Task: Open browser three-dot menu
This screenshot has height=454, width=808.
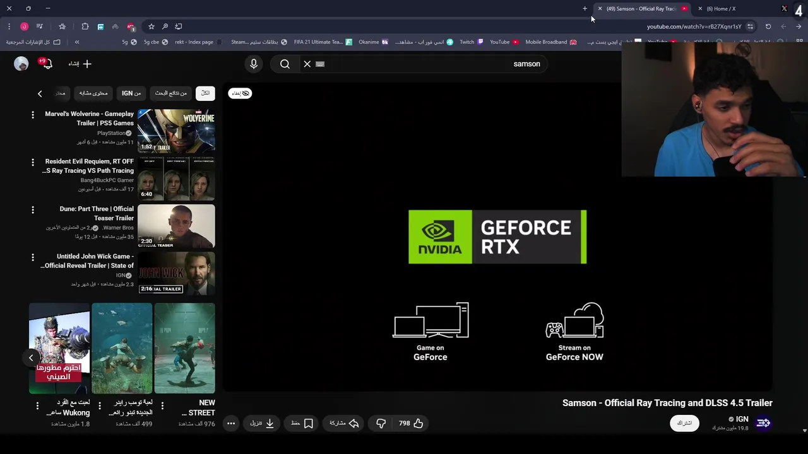Action: (x=9, y=26)
